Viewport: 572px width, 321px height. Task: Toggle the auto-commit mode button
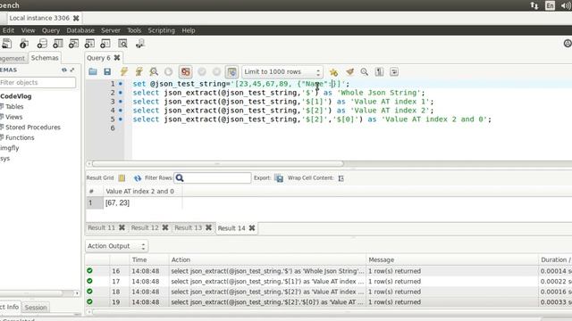(231, 71)
